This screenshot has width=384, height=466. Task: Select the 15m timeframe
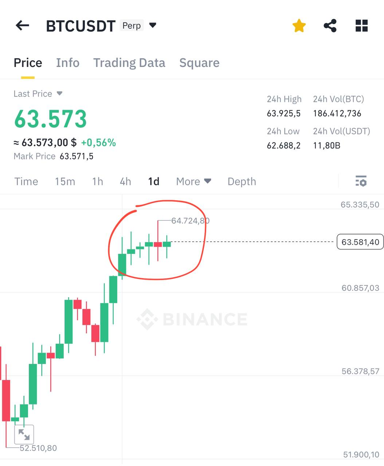click(65, 181)
